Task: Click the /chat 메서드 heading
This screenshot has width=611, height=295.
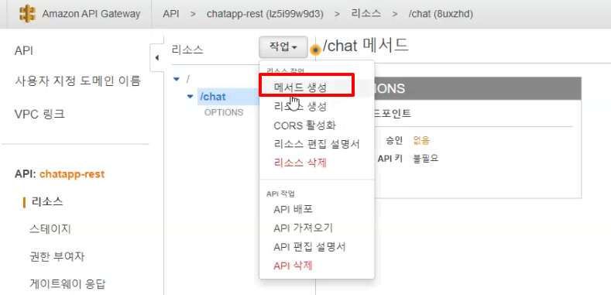Action: [366, 46]
